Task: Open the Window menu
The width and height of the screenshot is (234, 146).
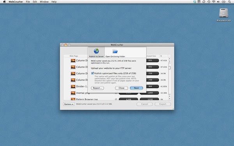Action: click(44, 2)
